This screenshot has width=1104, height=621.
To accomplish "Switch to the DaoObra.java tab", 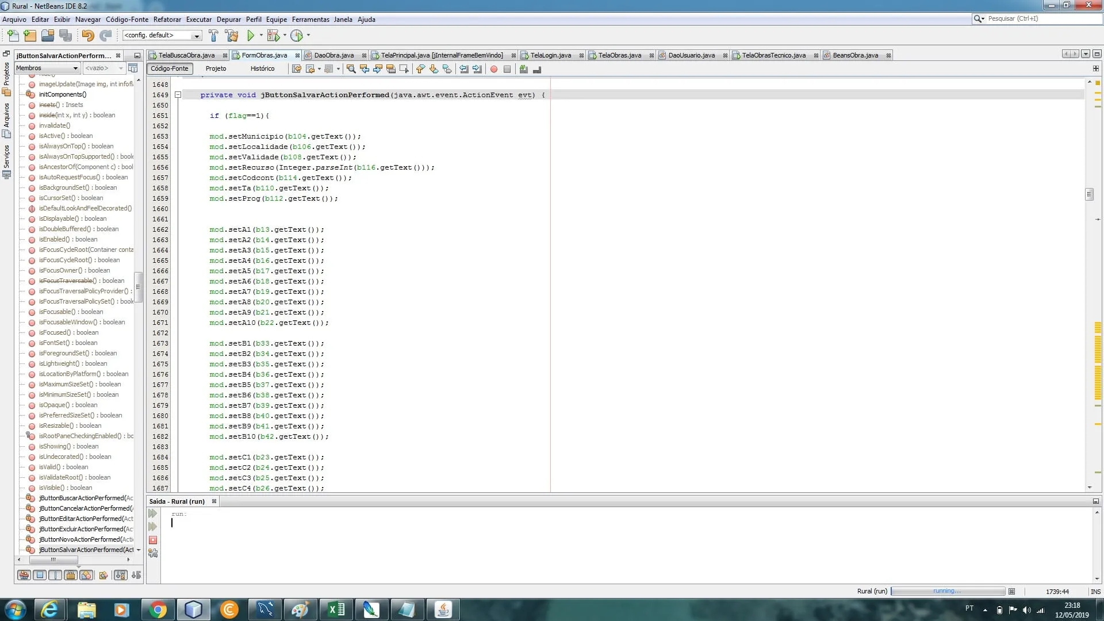I will tap(333, 55).
